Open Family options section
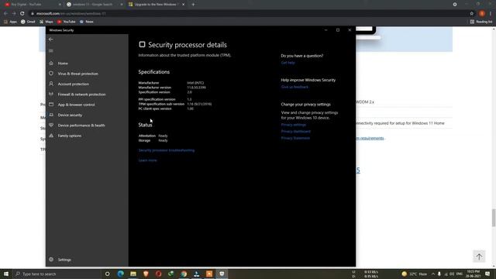Screen dimensions: 496x279 click(70, 136)
